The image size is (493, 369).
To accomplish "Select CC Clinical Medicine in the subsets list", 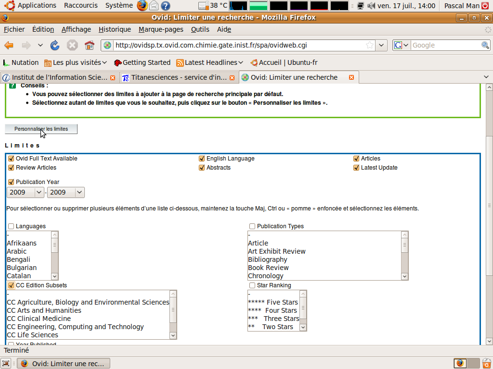I will [x=88, y=319].
